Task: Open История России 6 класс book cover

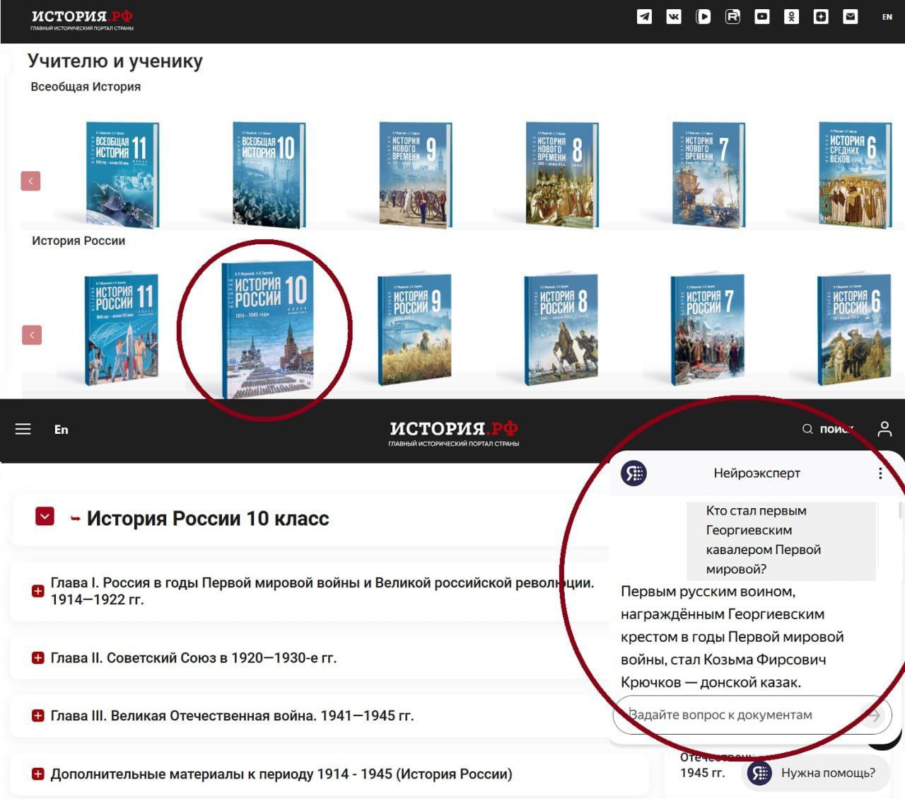Action: click(853, 330)
